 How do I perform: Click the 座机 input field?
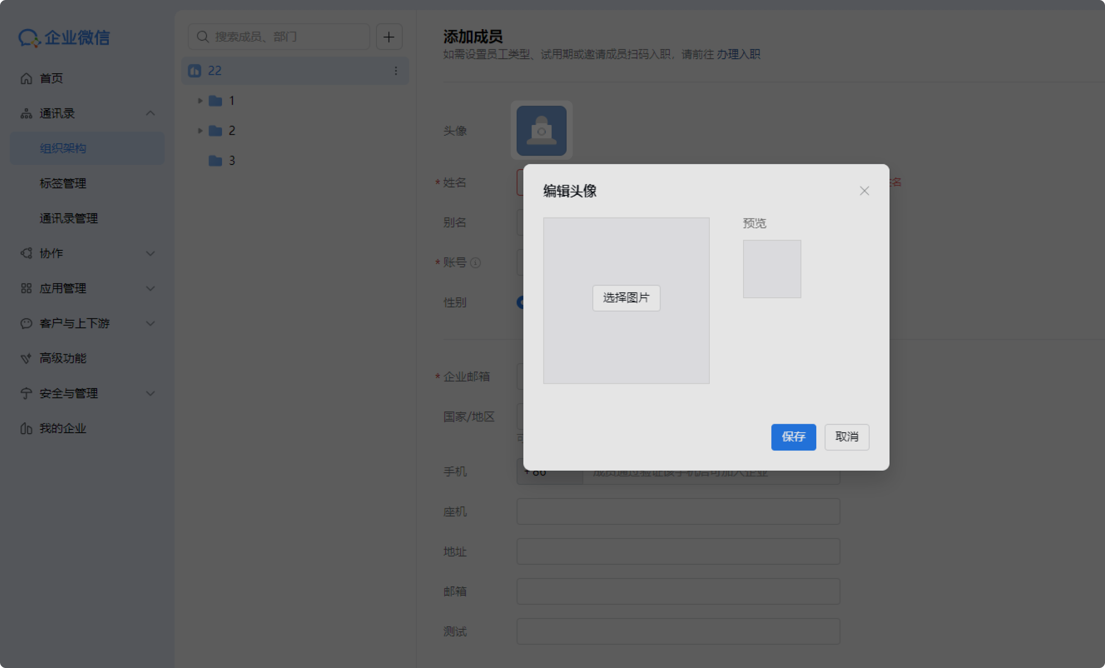pyautogui.click(x=678, y=512)
